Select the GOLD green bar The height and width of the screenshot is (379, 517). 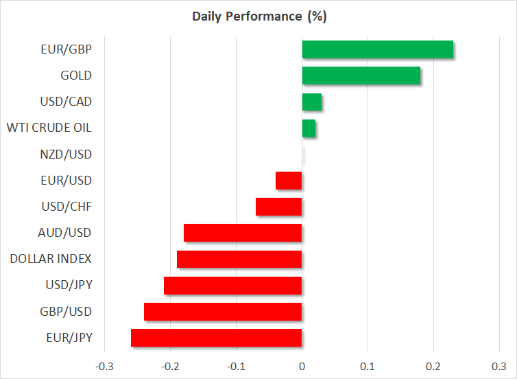[361, 76]
